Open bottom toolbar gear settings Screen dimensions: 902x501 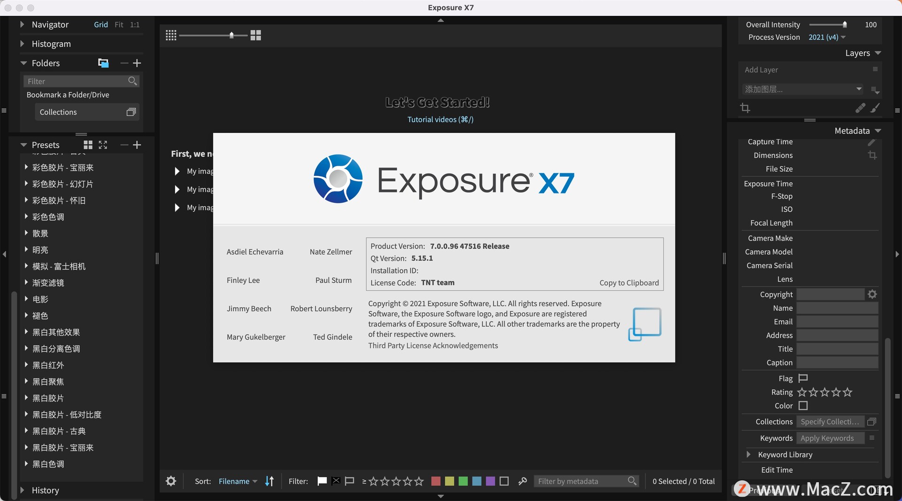click(x=171, y=481)
